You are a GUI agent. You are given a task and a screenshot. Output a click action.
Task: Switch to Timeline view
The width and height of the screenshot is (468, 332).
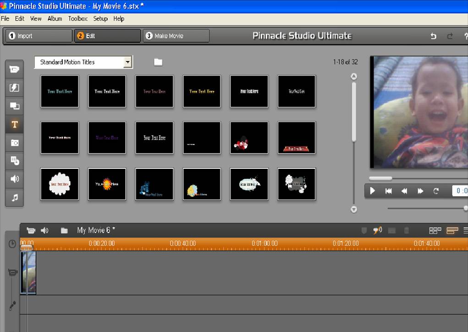452,230
